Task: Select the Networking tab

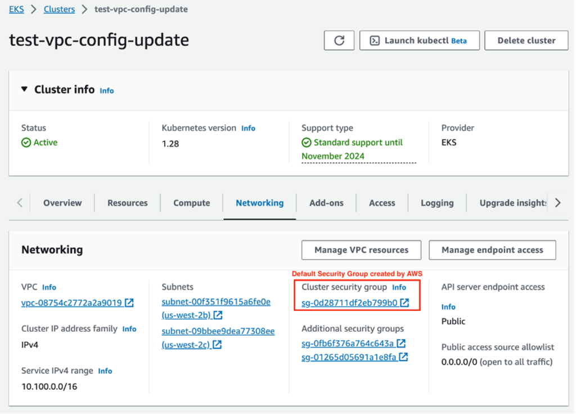Action: point(260,203)
